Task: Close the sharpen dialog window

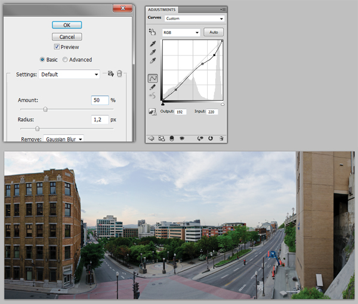Action: pos(122,8)
